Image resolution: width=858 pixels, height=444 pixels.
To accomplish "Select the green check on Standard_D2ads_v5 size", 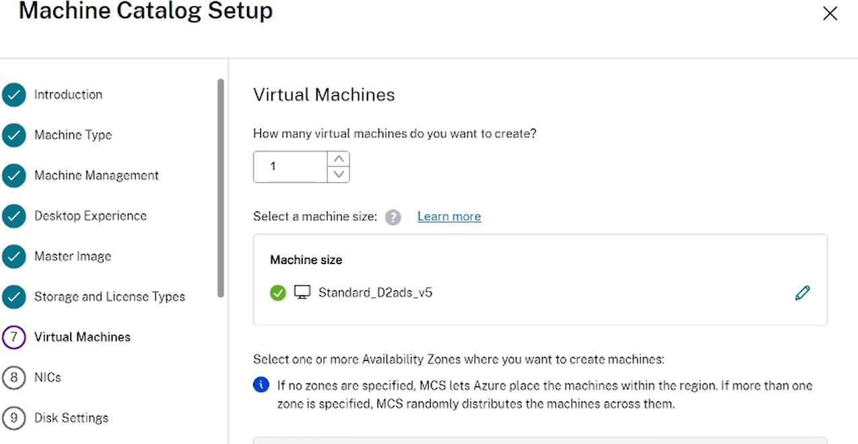I will pyautogui.click(x=277, y=292).
